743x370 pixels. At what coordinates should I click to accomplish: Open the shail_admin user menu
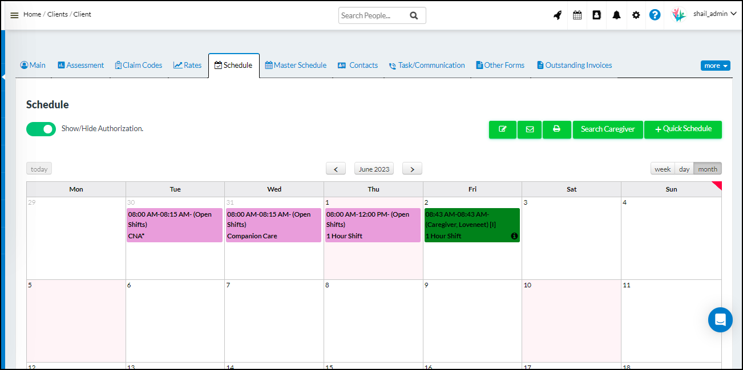click(x=714, y=14)
